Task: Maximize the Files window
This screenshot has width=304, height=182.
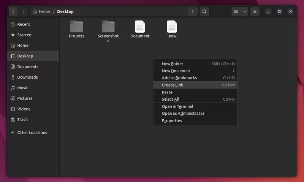Action: 279,11
